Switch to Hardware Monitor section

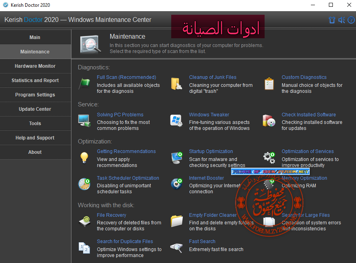point(36,66)
